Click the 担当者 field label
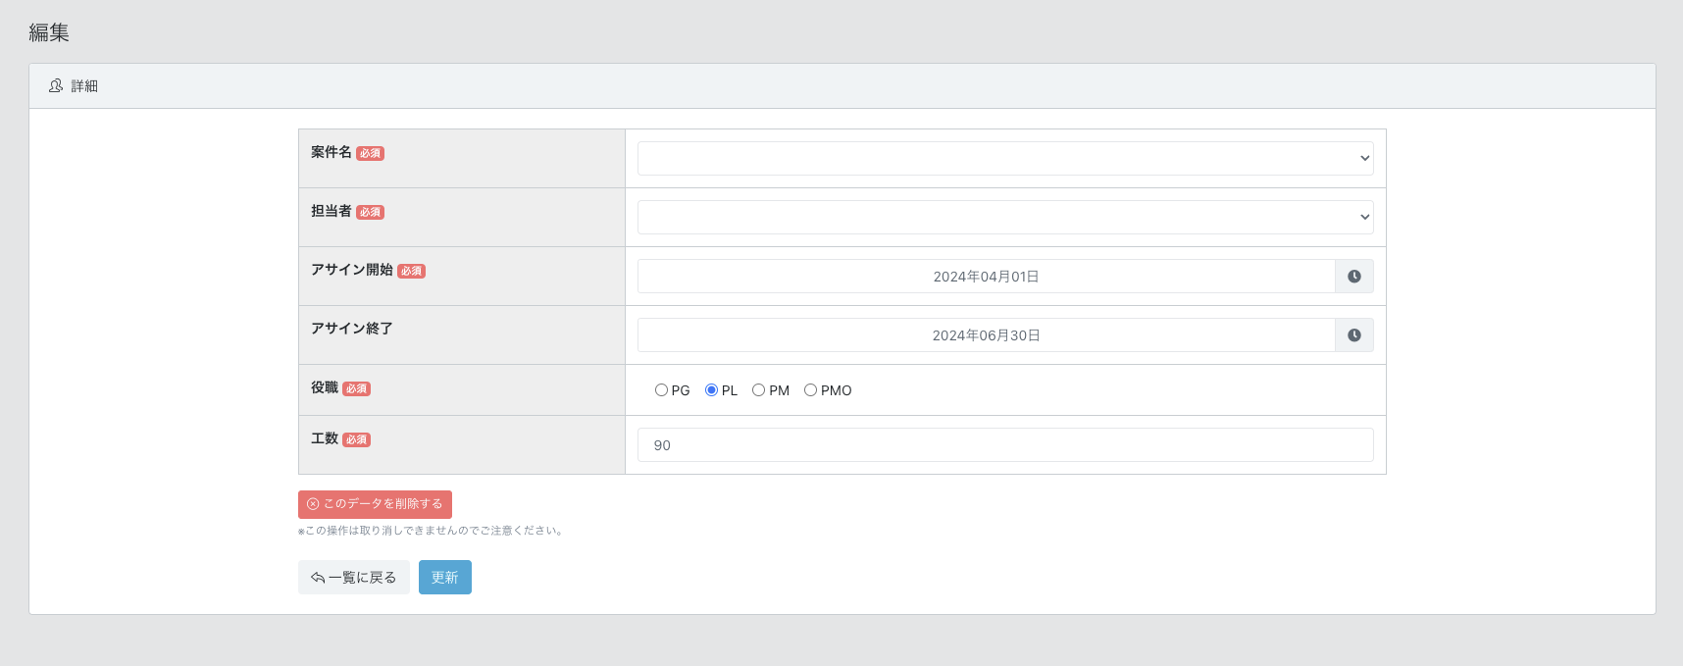 point(331,211)
